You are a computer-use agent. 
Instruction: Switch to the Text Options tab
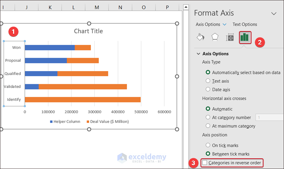(x=245, y=24)
